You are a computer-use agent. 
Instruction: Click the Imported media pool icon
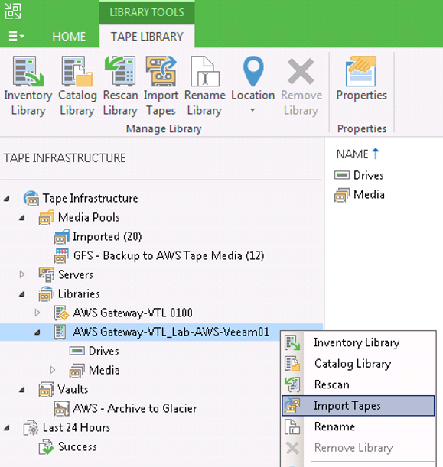pos(62,236)
